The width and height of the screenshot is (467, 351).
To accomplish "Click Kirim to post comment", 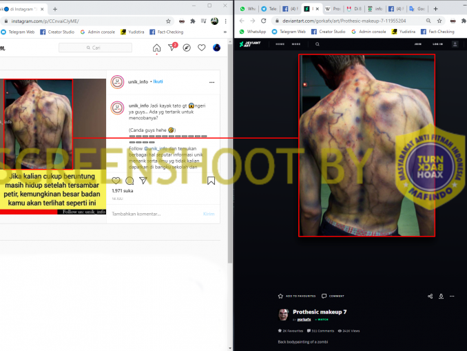I will (209, 214).
